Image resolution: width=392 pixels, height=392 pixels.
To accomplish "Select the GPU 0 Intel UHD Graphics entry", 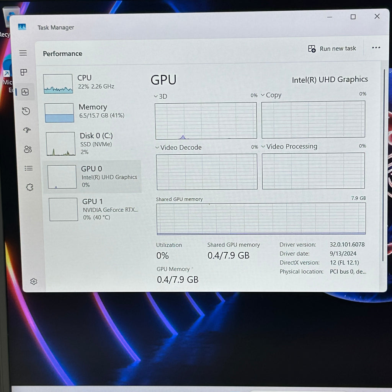I will [x=93, y=176].
